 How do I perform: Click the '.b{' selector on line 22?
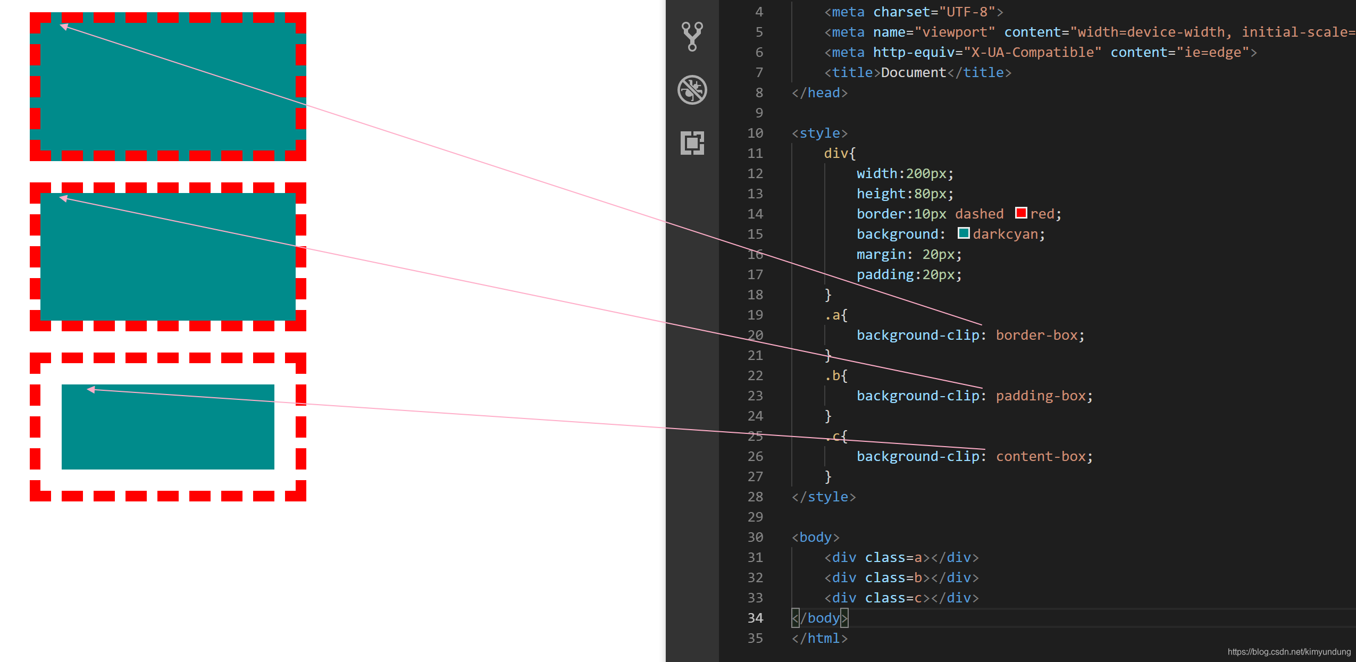(836, 375)
